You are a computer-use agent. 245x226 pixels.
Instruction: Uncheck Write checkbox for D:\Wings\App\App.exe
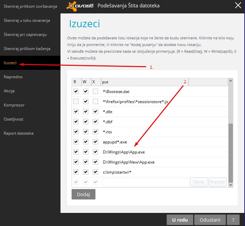86,152
